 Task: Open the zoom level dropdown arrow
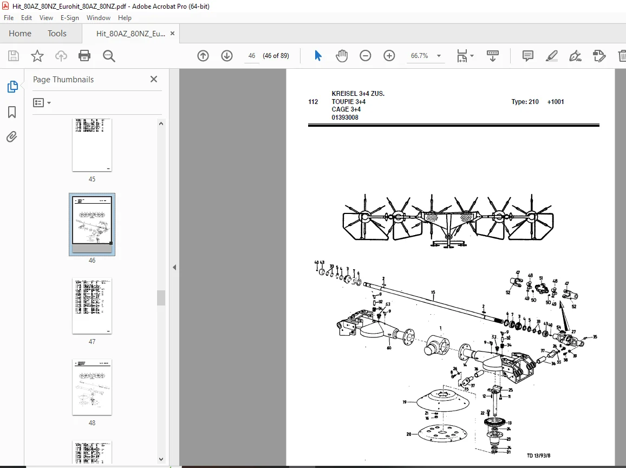coord(439,56)
